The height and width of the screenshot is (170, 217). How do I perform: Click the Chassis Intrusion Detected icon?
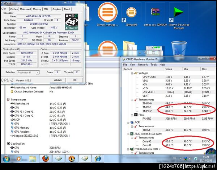[12, 91]
